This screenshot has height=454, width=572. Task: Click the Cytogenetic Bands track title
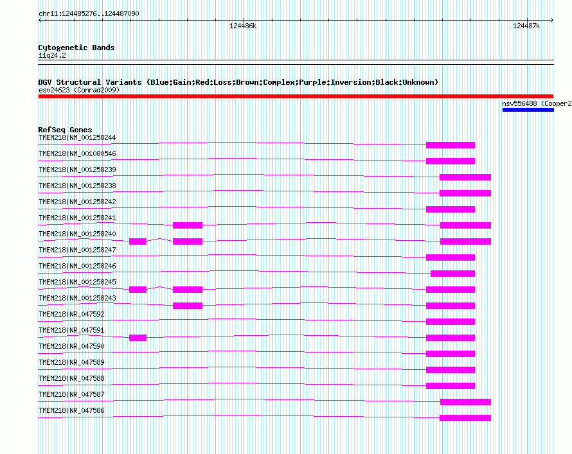(76, 48)
